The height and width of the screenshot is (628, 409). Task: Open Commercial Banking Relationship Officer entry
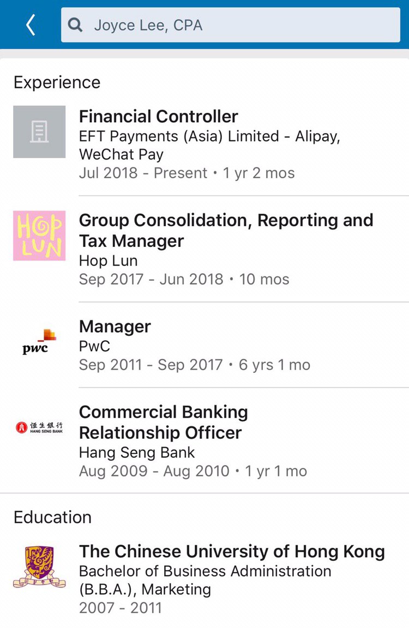pos(163,422)
